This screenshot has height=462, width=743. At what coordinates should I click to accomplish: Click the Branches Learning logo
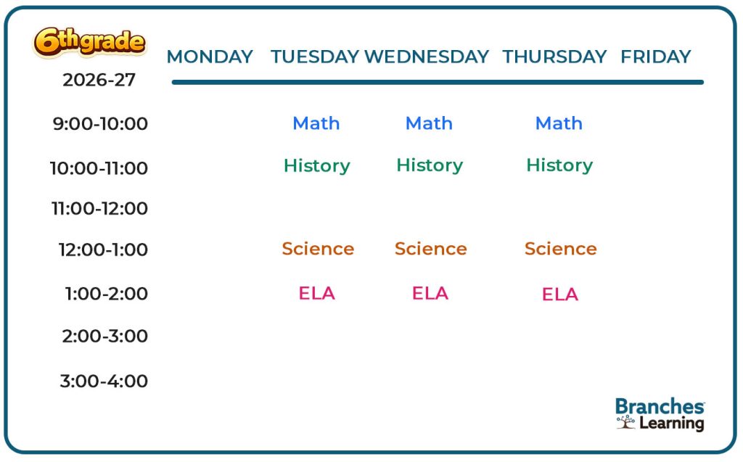(x=660, y=414)
